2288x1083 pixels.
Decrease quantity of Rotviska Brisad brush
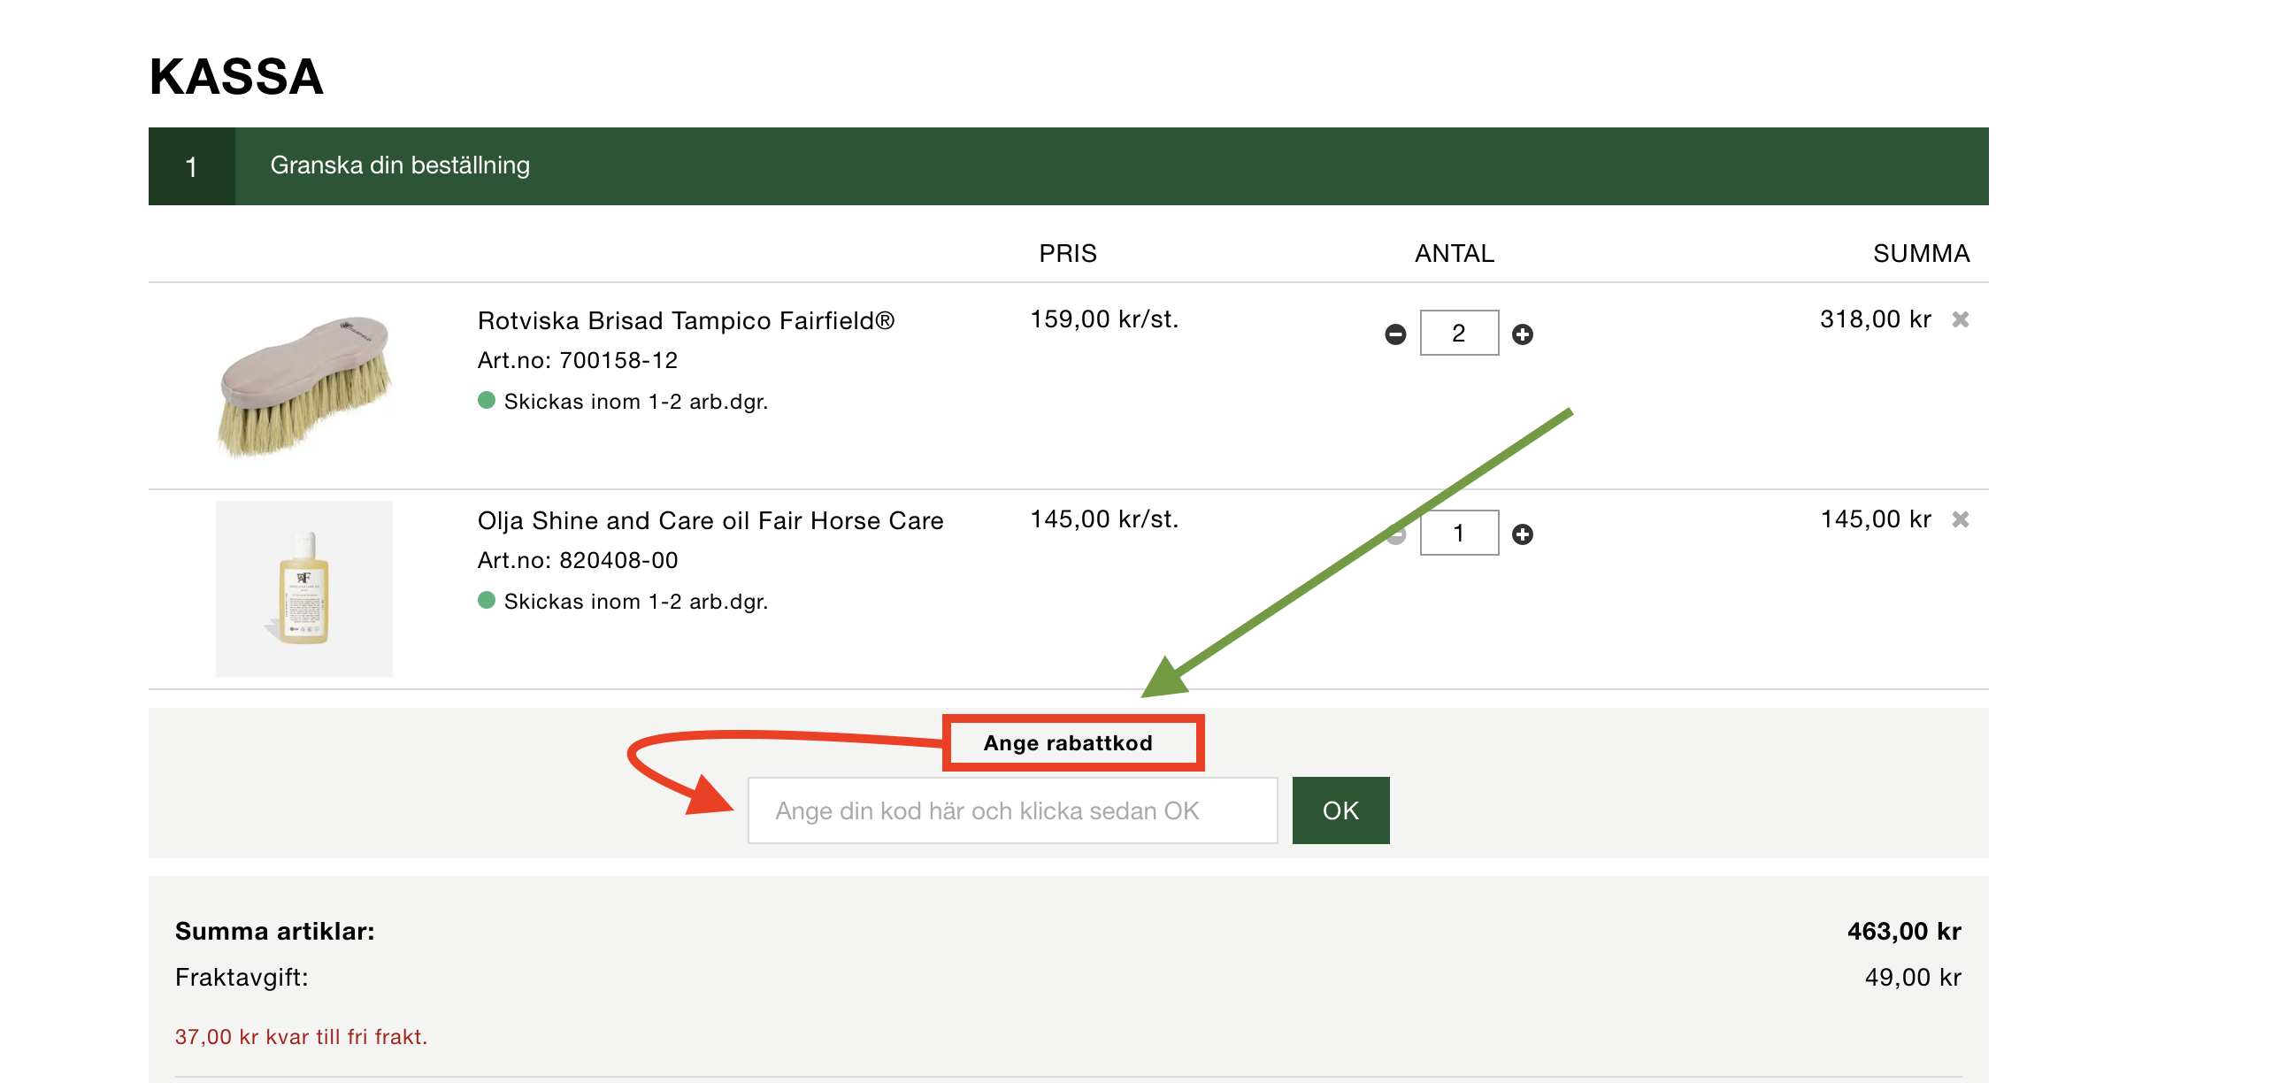(1394, 334)
